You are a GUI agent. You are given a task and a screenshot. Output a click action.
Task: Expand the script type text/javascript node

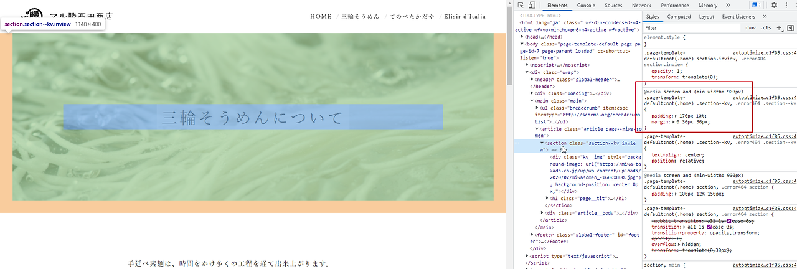click(x=528, y=256)
